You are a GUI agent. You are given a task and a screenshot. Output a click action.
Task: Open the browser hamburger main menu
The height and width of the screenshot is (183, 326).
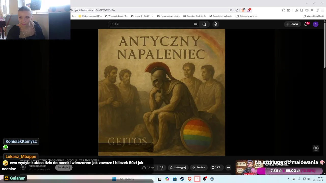322,10
